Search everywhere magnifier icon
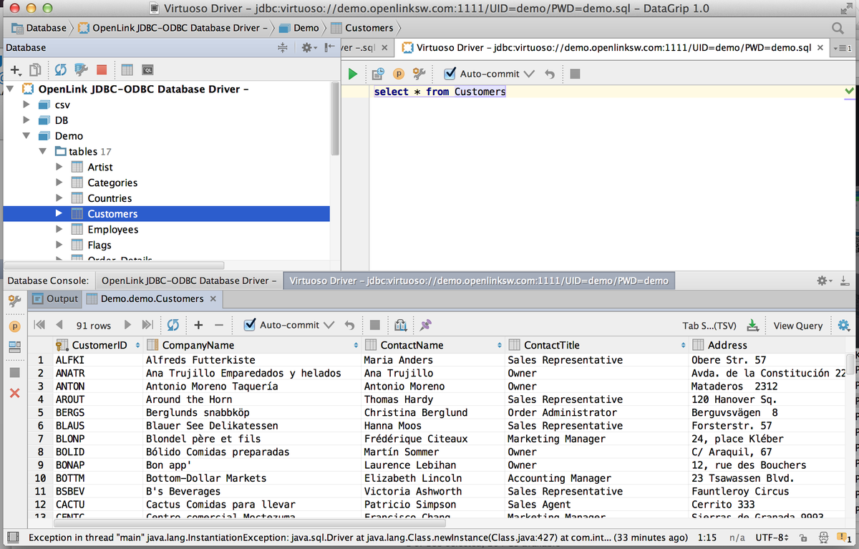This screenshot has height=549, width=859. (x=838, y=28)
